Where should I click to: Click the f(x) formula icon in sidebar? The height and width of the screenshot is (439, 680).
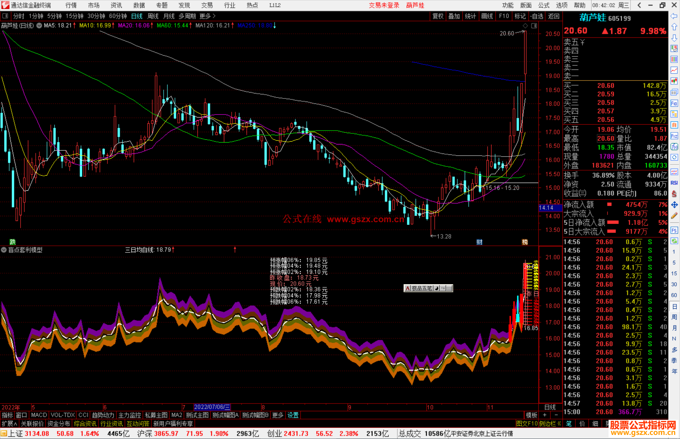point(674,147)
